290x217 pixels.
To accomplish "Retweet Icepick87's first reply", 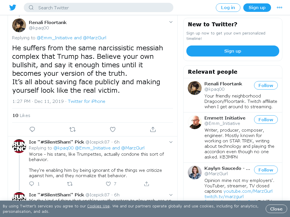I will point(70,184).
